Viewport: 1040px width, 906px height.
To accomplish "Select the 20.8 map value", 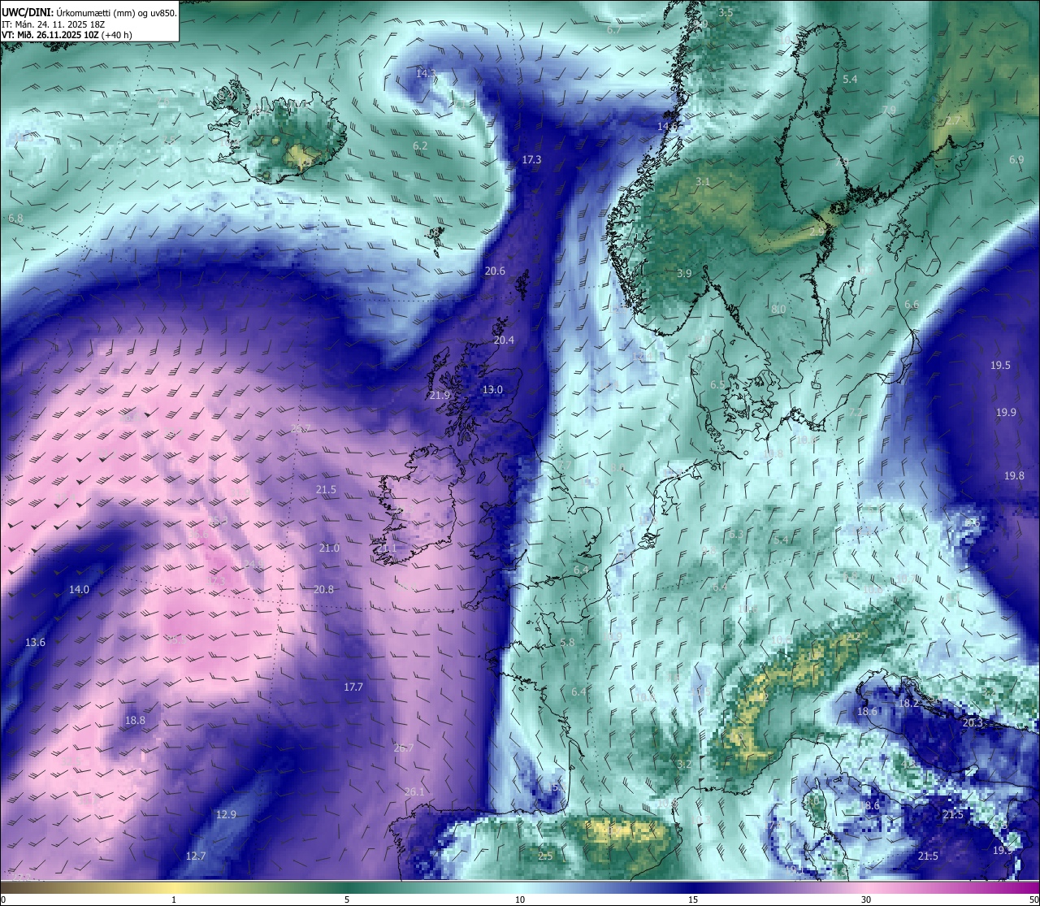I will (x=323, y=590).
